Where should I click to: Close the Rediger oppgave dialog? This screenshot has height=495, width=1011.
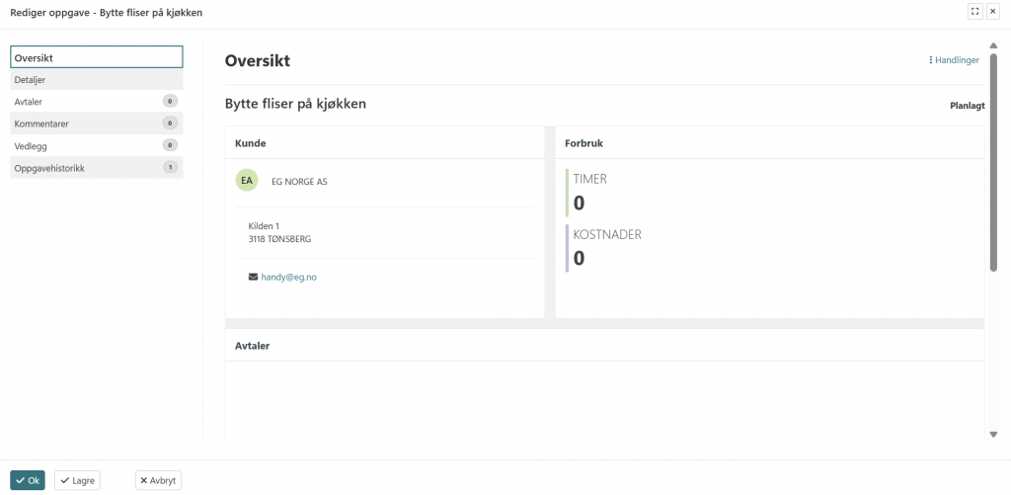(x=993, y=11)
